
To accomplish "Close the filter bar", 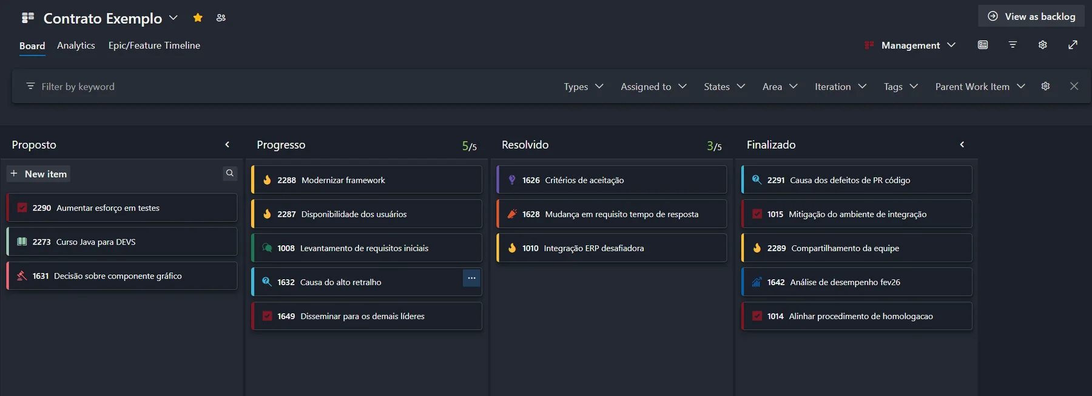I will click(x=1074, y=86).
